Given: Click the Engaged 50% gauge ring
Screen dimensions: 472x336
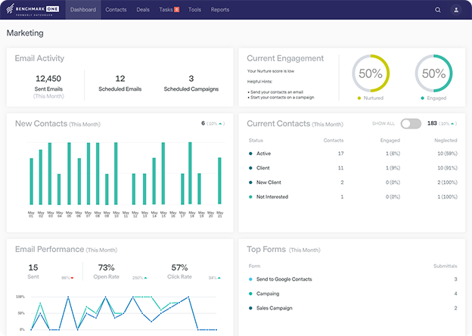Looking at the screenshot, I should [433, 73].
